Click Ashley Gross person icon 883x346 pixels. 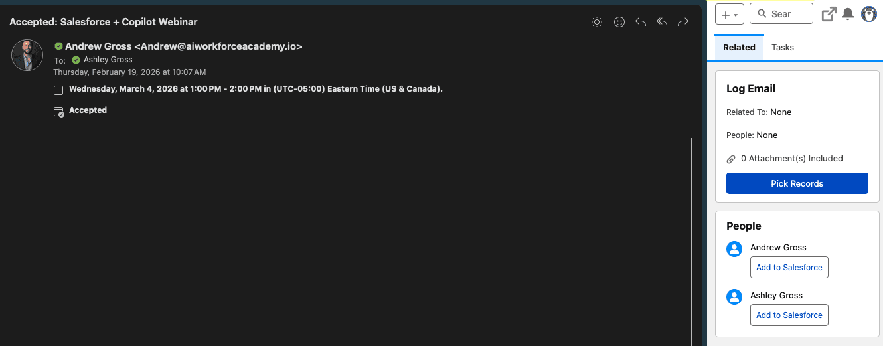pos(734,297)
